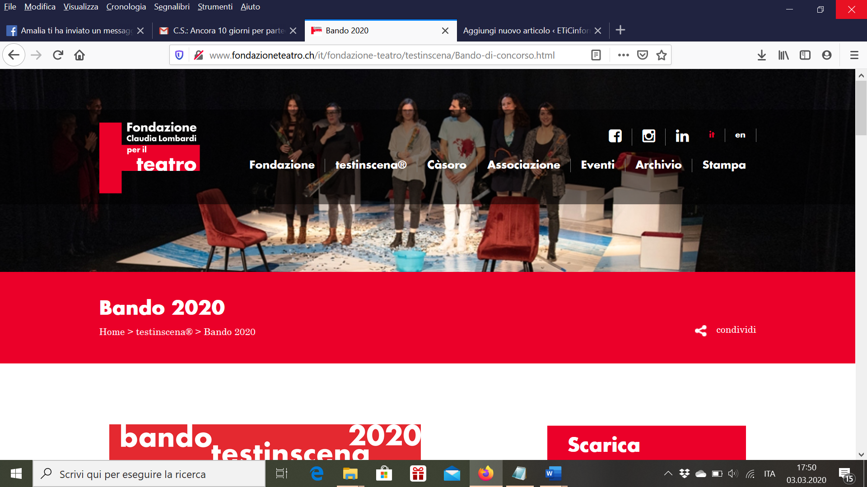Image resolution: width=867 pixels, height=487 pixels.
Task: Close the Bando 2020 tab
Action: click(445, 31)
